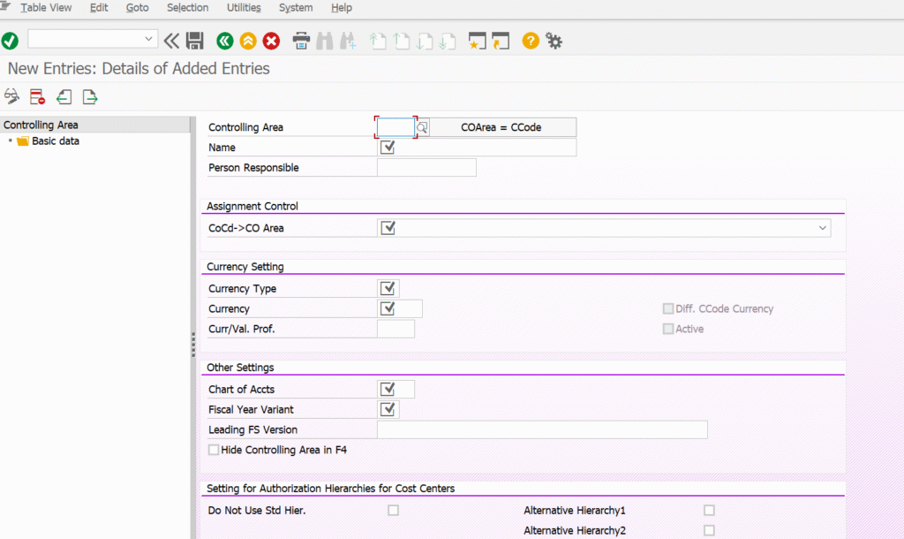The image size is (904, 539).
Task: Select the Controlling Area tree node
Action: (41, 125)
